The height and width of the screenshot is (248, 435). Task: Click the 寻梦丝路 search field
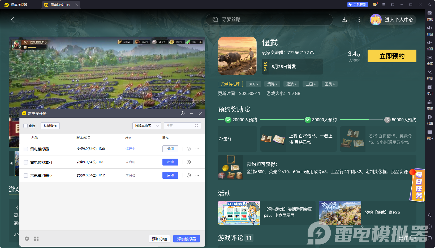pos(269,20)
